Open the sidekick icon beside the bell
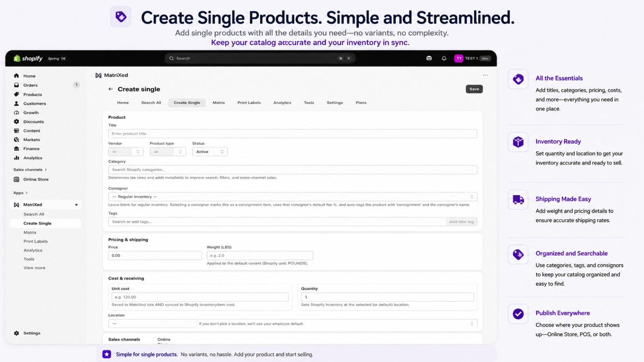Image resolution: width=644 pixels, height=362 pixels. [429, 58]
